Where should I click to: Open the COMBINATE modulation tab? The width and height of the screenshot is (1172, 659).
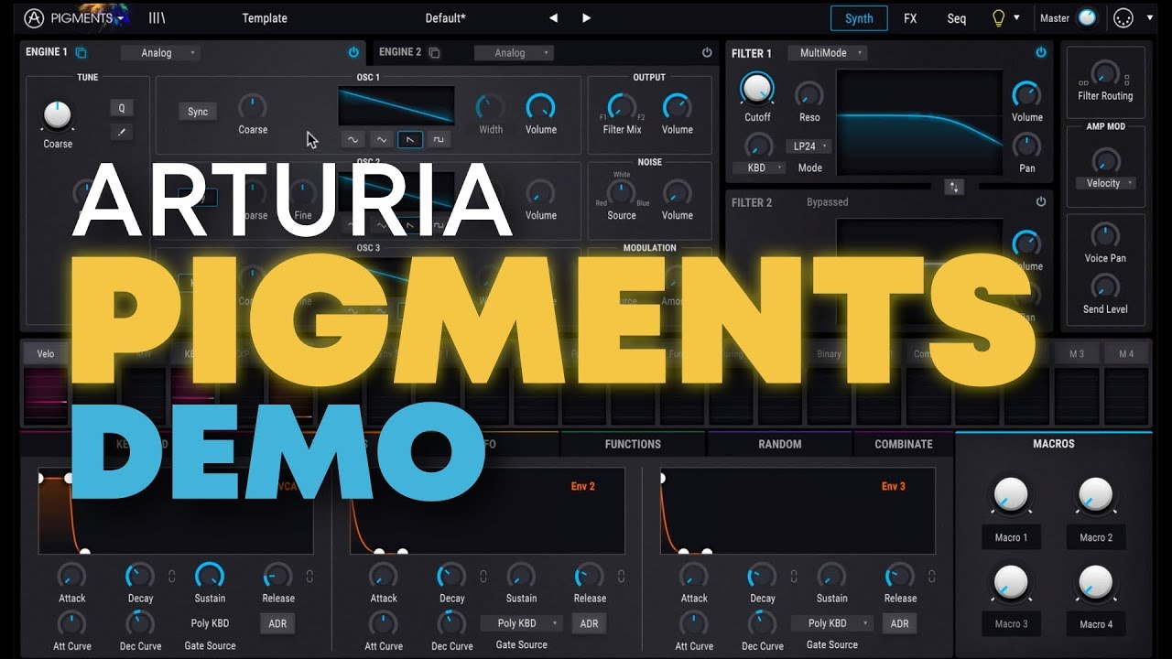[904, 444]
